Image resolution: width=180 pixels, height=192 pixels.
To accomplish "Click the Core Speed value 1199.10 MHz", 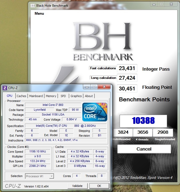I will [38, 151].
